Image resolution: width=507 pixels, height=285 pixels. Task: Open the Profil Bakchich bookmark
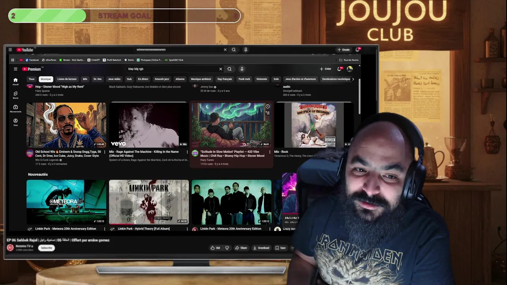point(112,60)
